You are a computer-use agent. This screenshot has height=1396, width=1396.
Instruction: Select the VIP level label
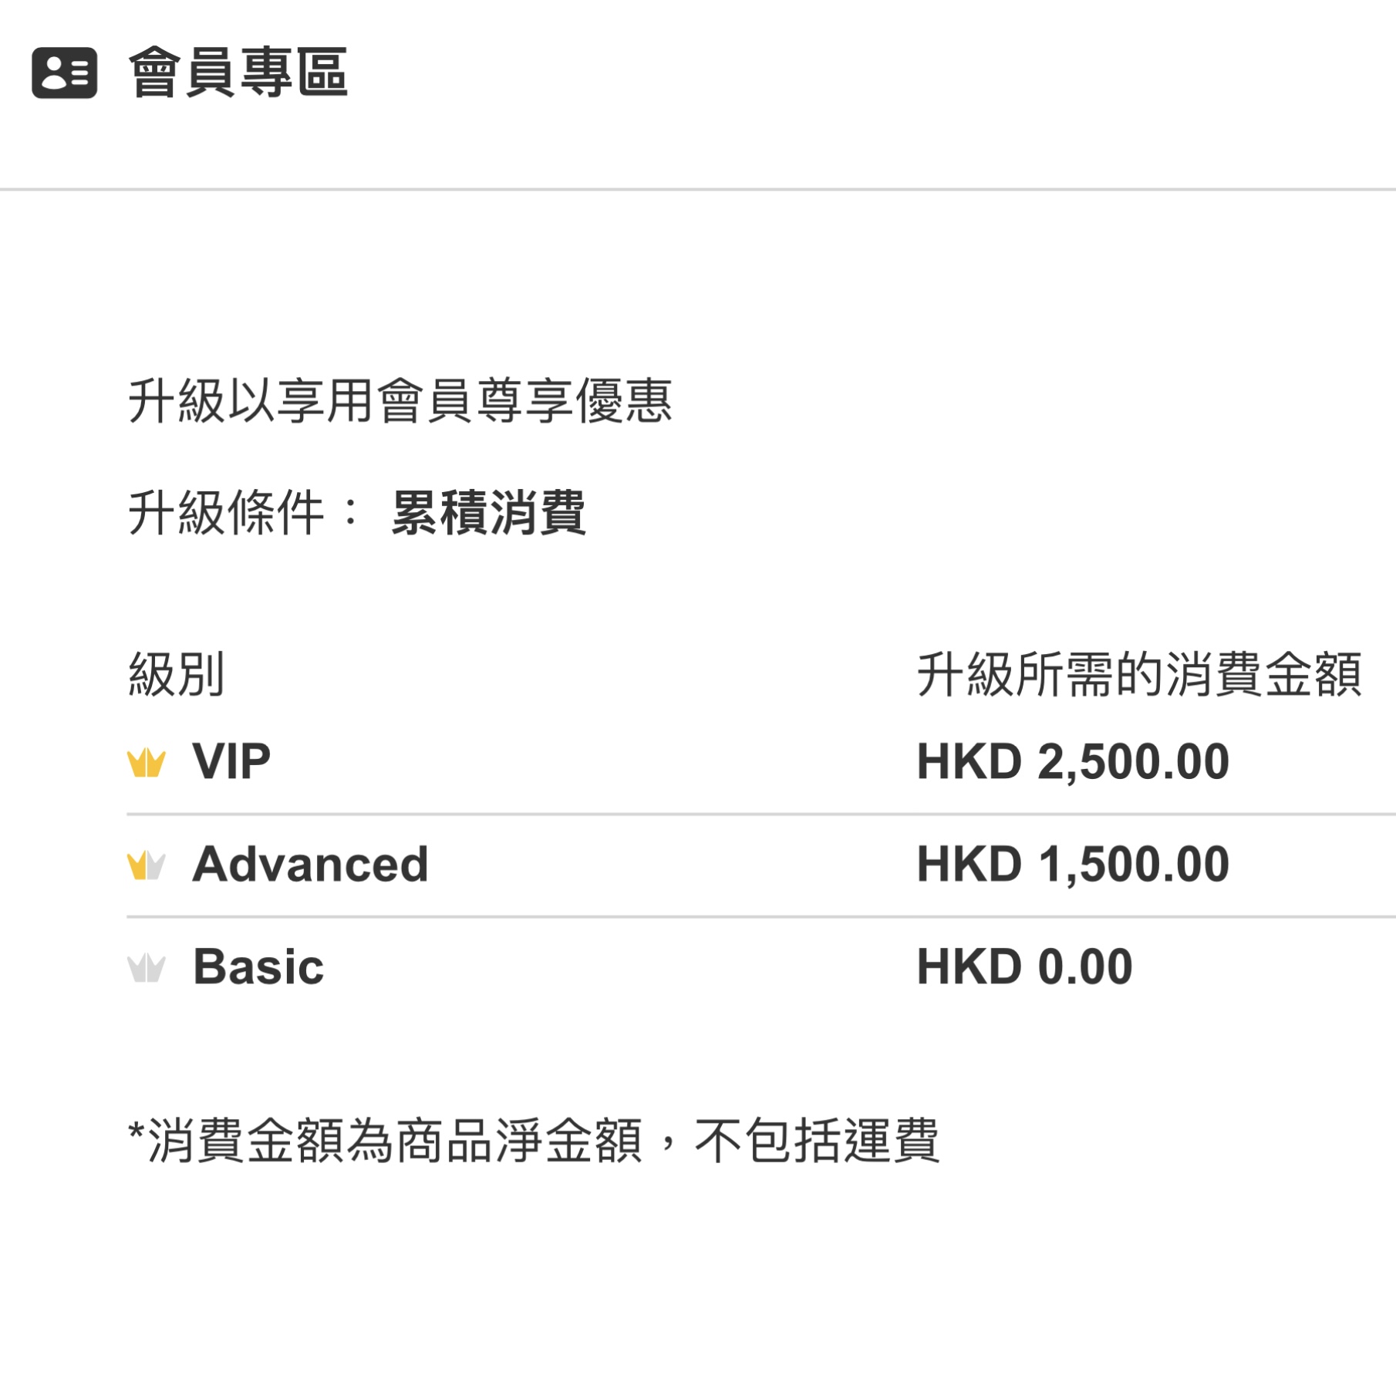click(231, 762)
